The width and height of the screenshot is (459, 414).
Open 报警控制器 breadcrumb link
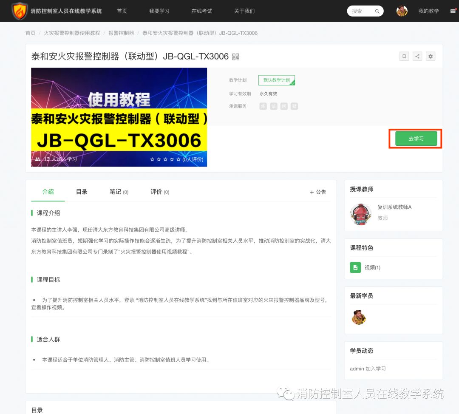click(x=121, y=33)
